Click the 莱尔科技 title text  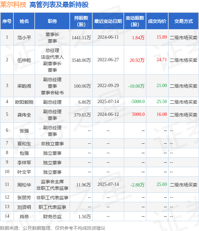pos(13,5)
